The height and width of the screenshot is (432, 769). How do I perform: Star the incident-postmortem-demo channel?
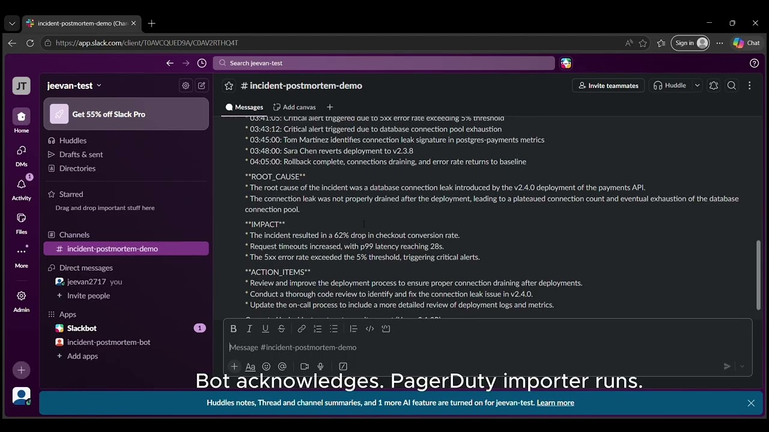229,86
